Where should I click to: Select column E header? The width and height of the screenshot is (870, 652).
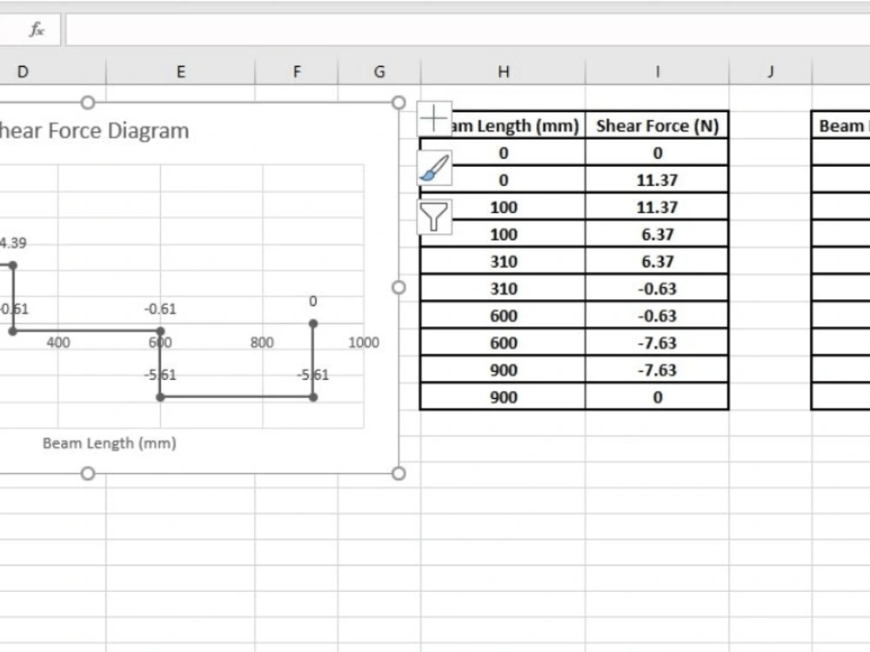coord(180,71)
